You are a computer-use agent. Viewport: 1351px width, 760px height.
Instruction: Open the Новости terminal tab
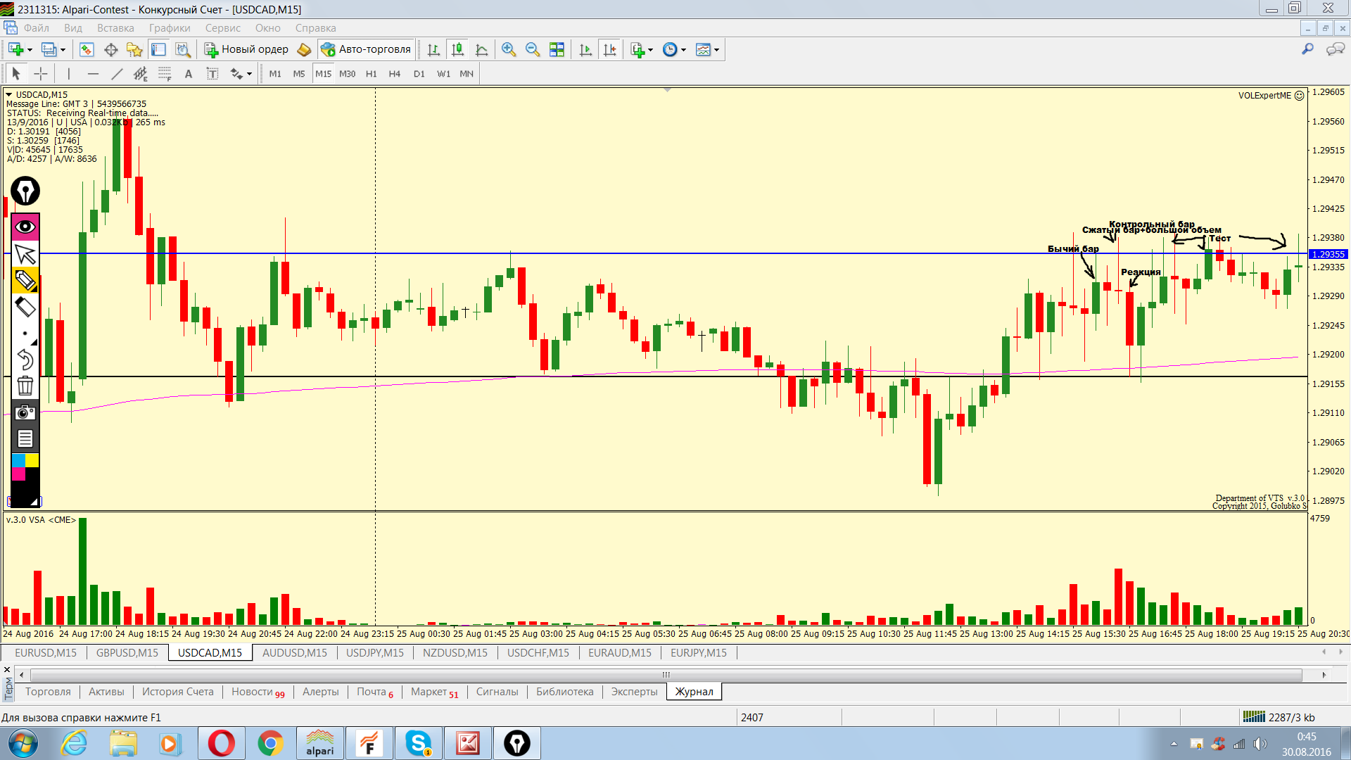tap(258, 692)
